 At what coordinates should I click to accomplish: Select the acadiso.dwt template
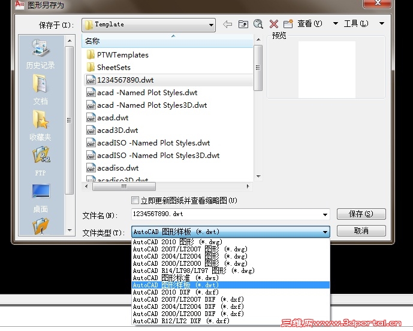tap(113, 168)
